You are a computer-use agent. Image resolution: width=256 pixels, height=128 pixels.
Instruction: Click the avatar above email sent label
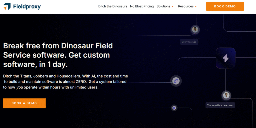tap(226, 95)
